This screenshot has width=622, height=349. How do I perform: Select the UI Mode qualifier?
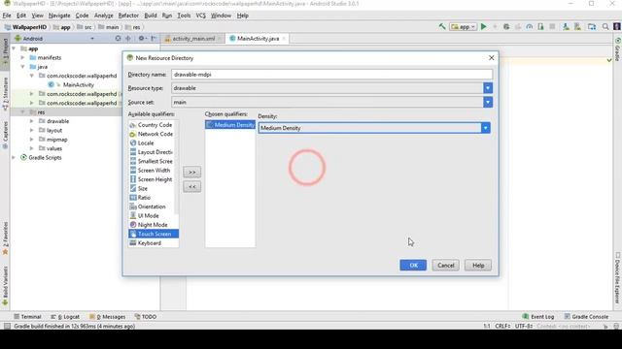point(154,215)
